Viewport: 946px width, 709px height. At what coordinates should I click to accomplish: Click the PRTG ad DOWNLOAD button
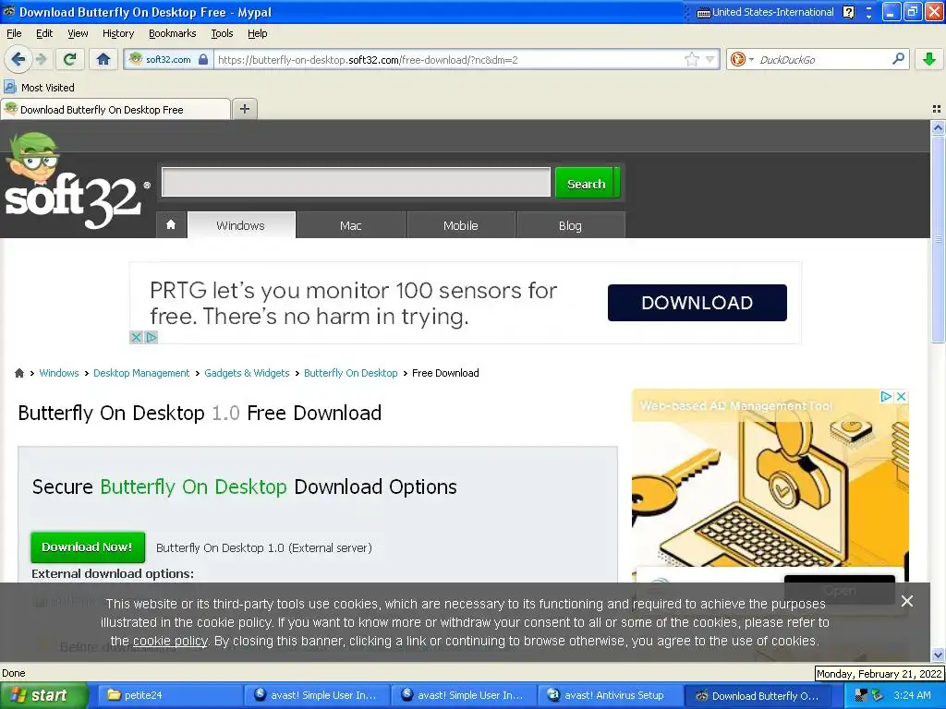[x=697, y=303]
